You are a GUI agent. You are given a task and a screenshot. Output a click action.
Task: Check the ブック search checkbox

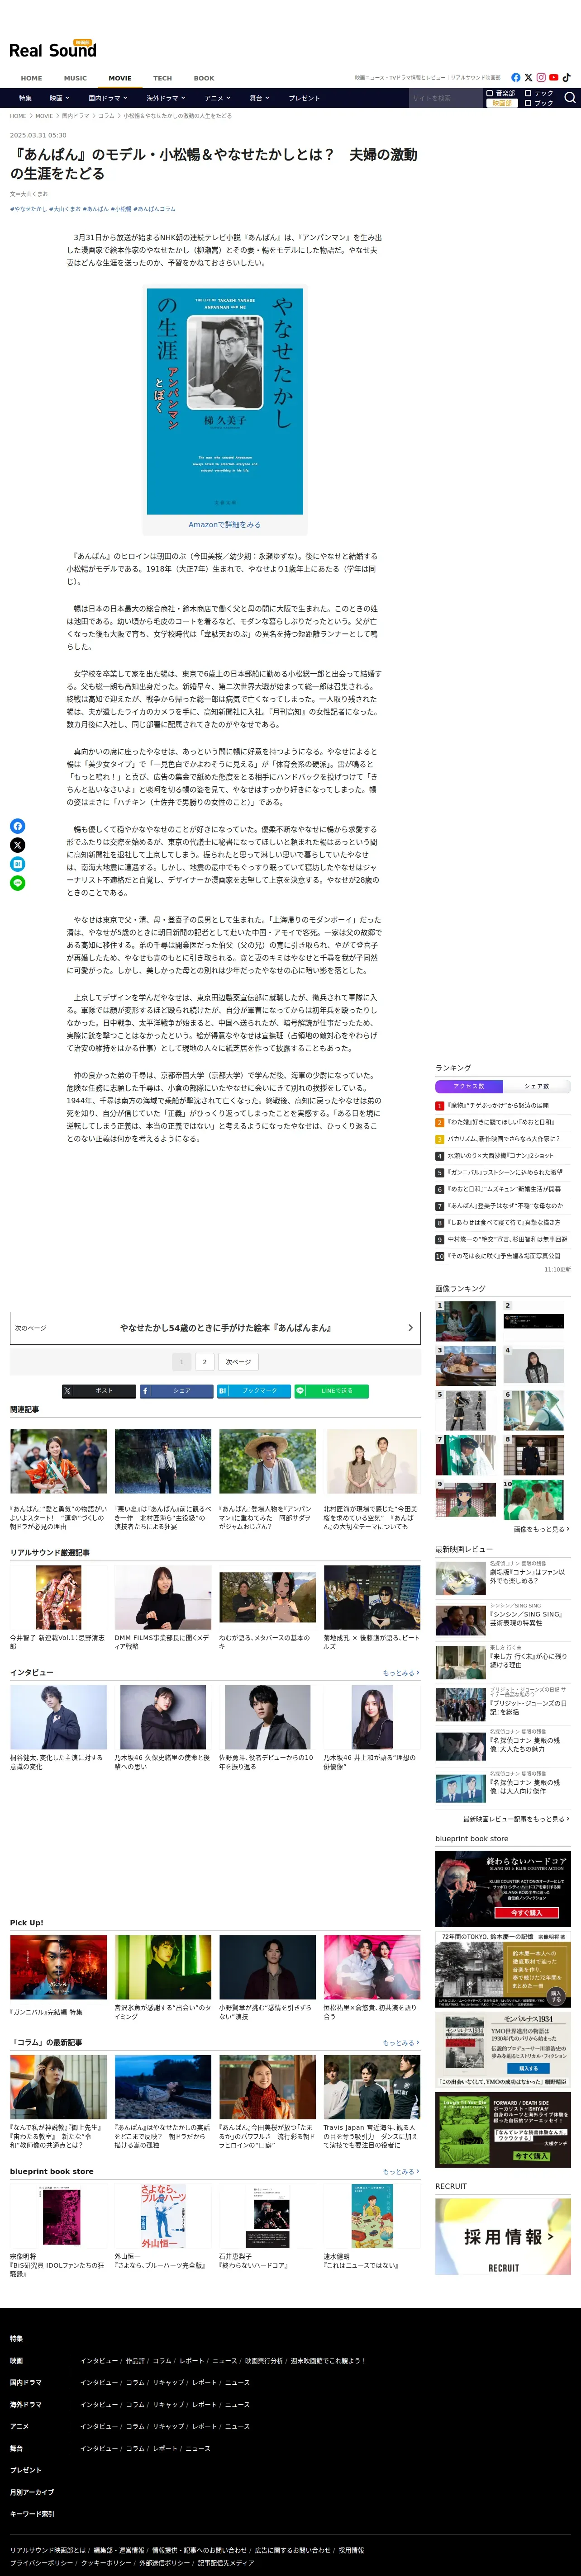coord(527,103)
